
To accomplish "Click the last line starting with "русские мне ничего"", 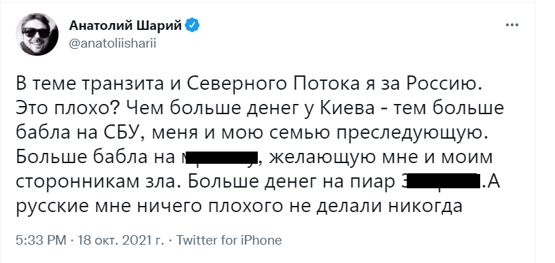I will coord(239,206).
